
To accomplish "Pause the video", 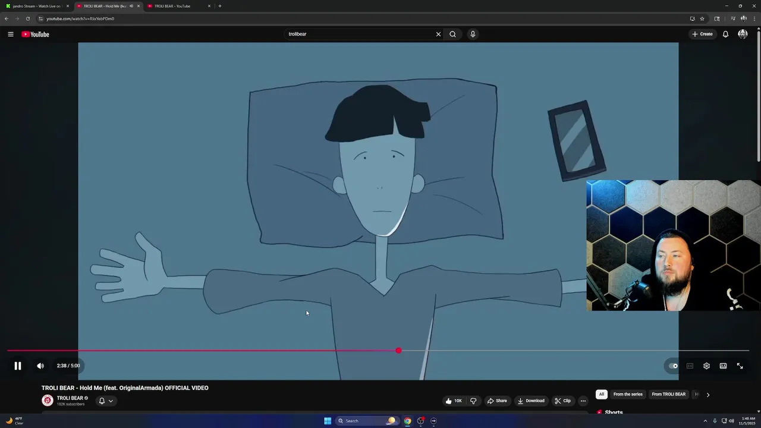I will tap(18, 366).
